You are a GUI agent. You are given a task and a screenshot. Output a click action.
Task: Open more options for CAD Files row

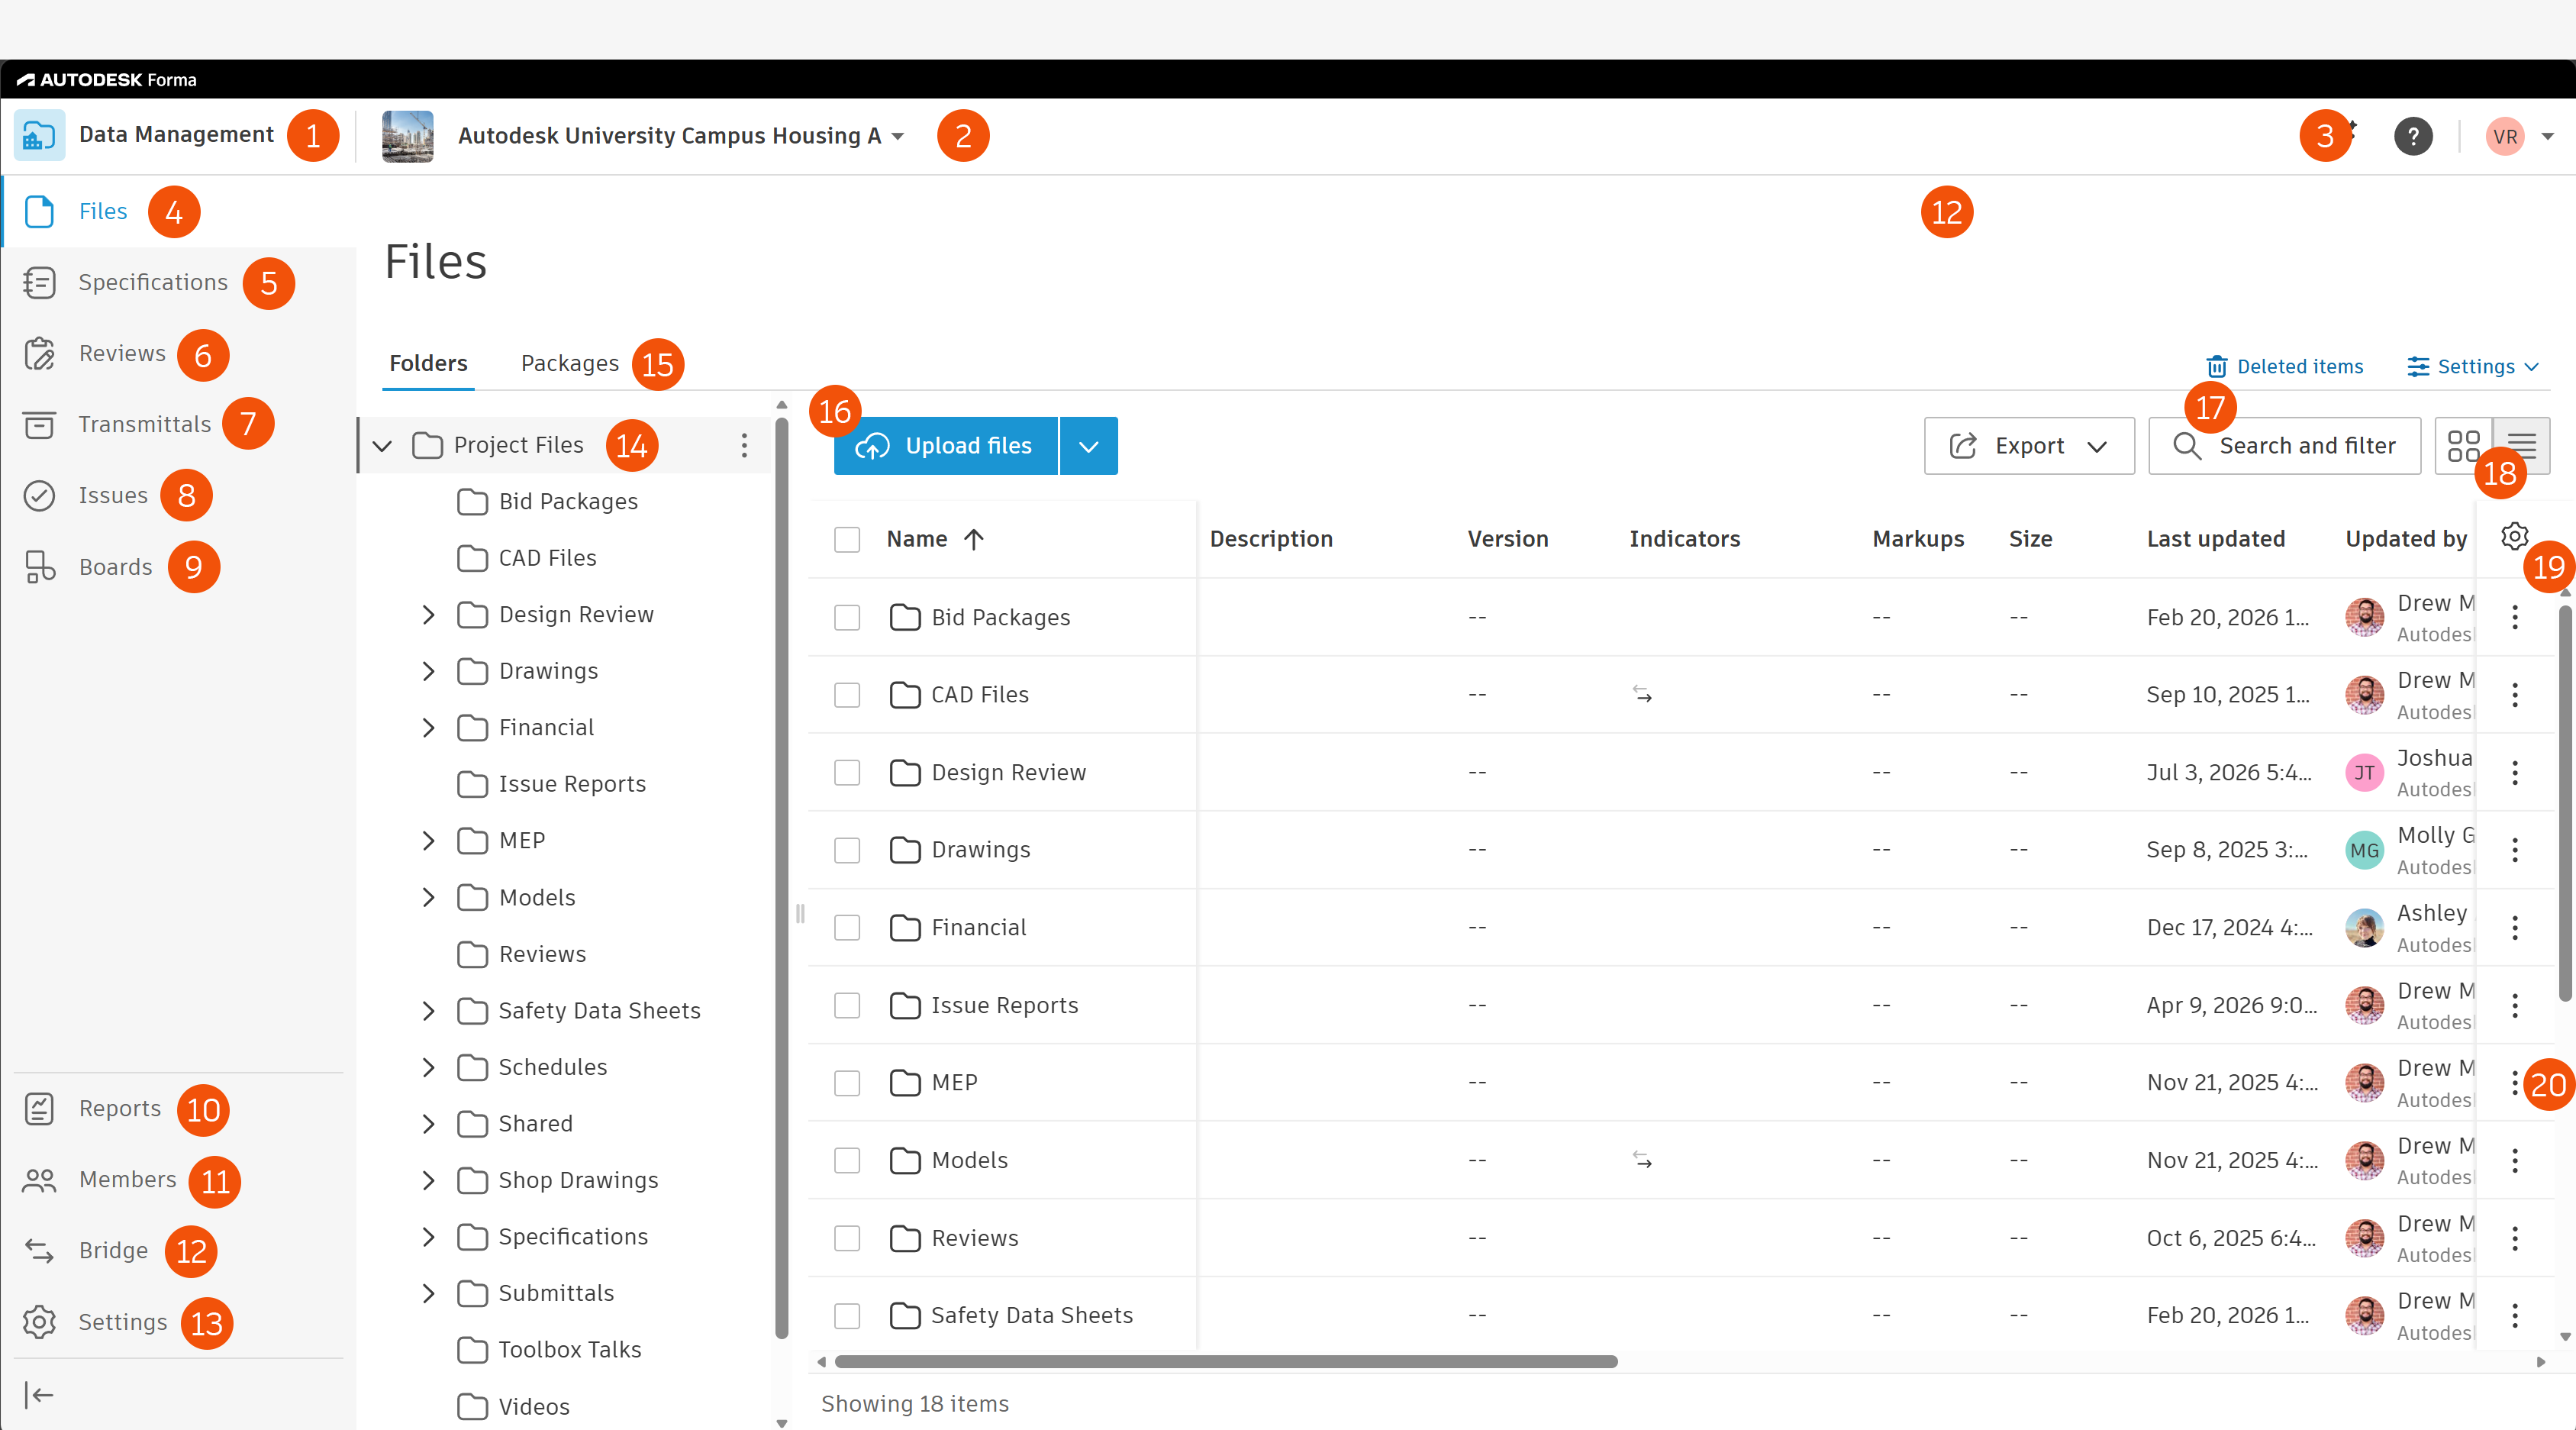[2515, 695]
